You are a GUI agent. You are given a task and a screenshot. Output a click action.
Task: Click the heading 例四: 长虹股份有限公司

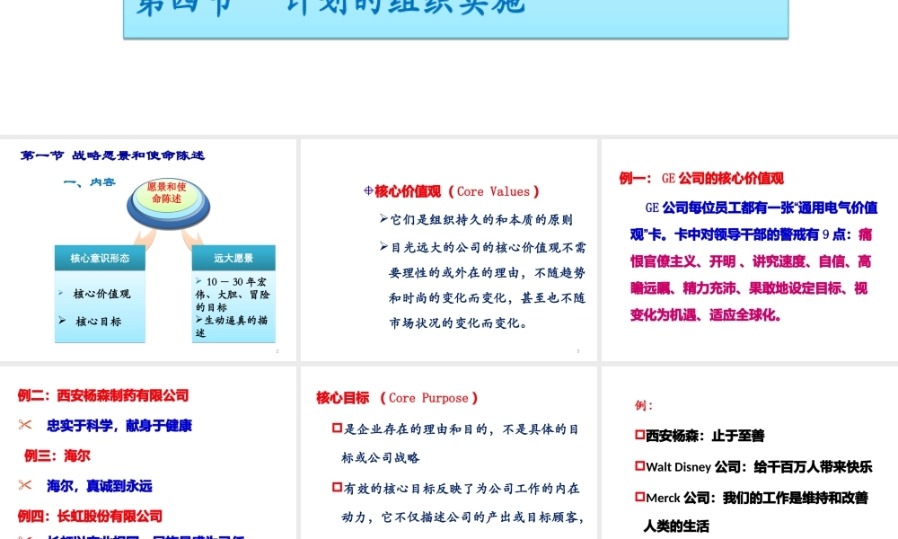(x=90, y=516)
